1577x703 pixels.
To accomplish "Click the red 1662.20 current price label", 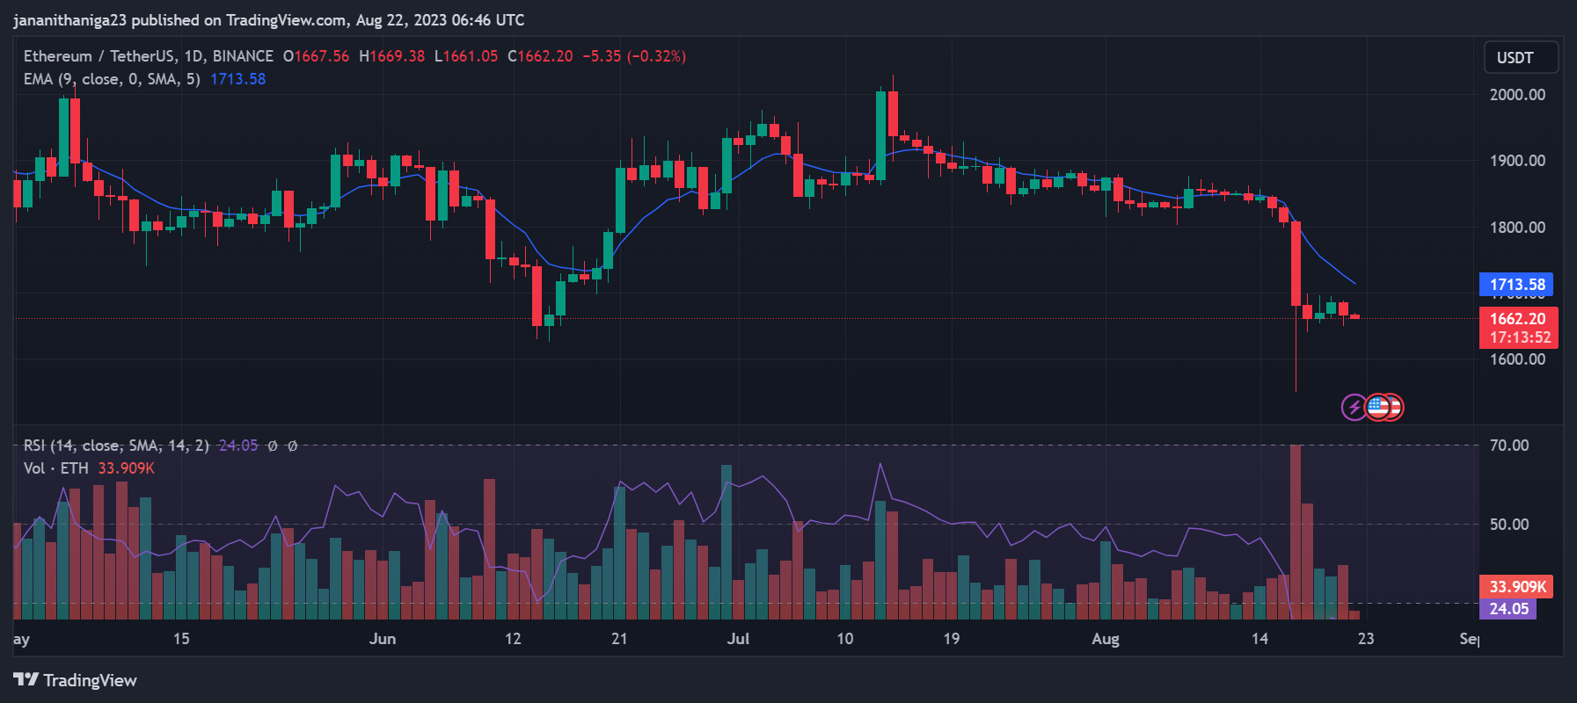I will pos(1518,319).
